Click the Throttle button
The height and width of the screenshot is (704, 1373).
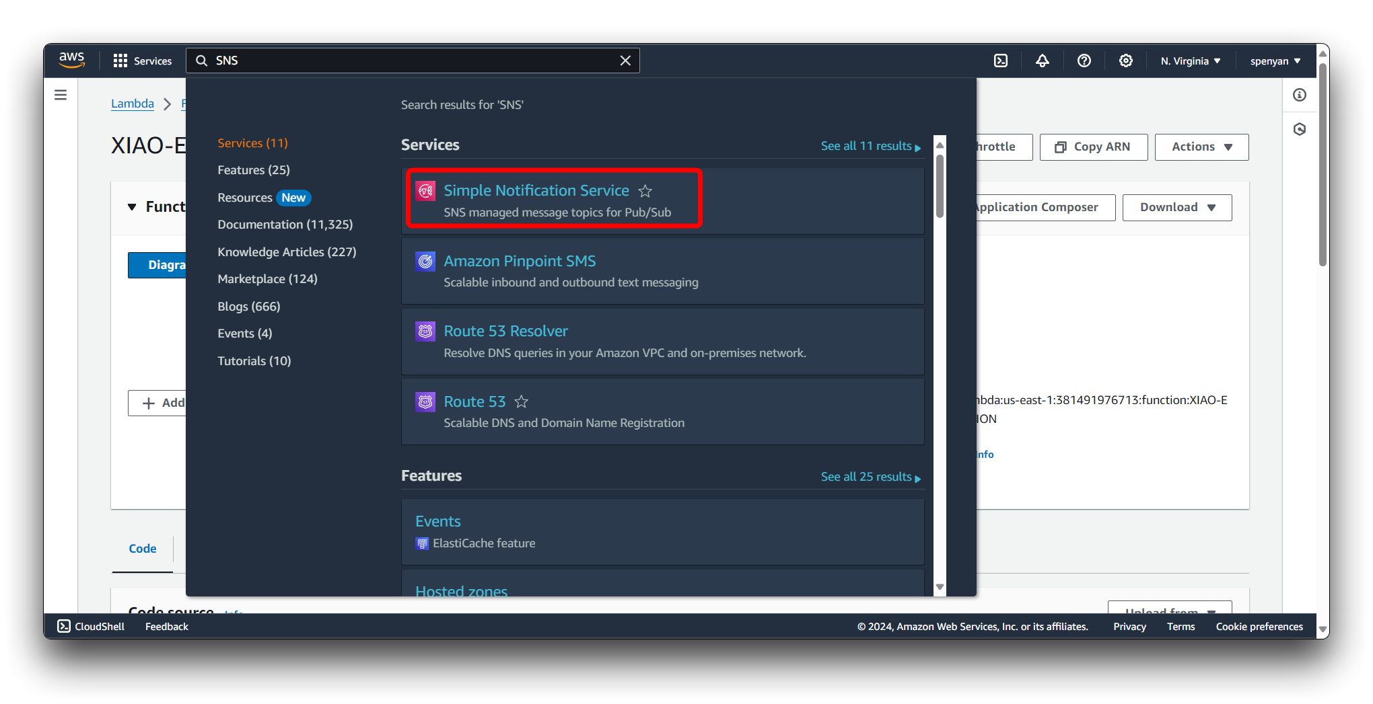click(1003, 147)
